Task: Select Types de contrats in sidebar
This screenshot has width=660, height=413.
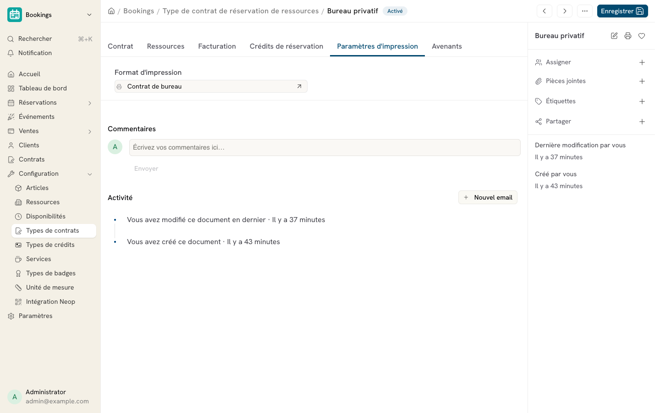Action: (54, 230)
